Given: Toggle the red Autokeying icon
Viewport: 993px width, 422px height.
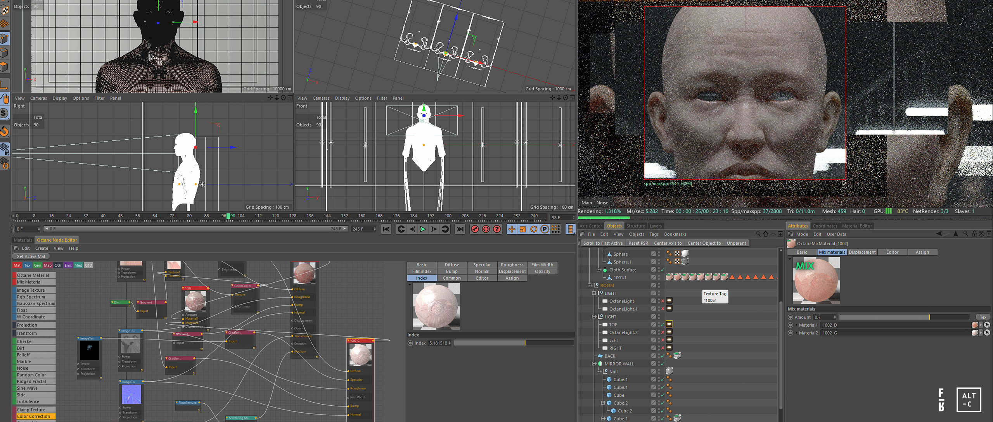Looking at the screenshot, I should (x=486, y=229).
